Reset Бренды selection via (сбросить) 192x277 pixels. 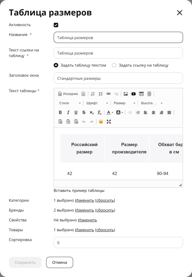(x=105, y=210)
